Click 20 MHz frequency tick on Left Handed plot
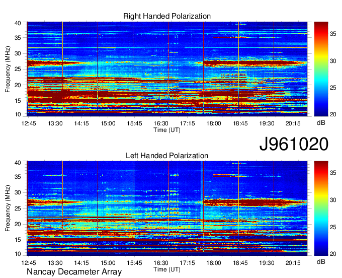 18,224
